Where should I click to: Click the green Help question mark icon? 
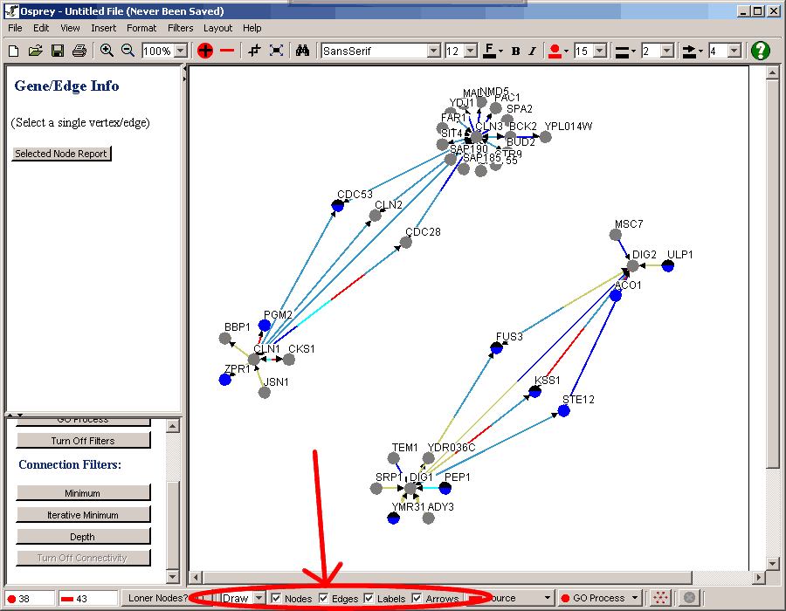pos(761,51)
